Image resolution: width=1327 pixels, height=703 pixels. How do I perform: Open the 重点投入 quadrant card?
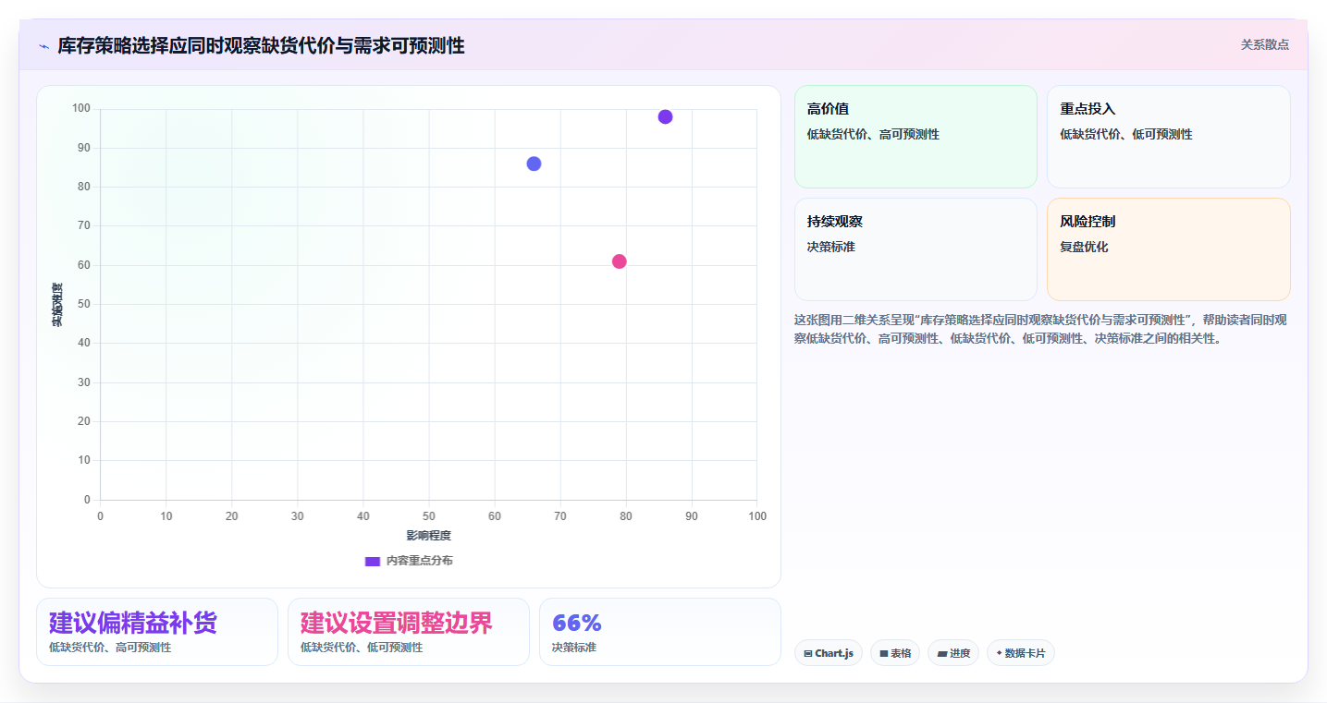pos(1168,137)
